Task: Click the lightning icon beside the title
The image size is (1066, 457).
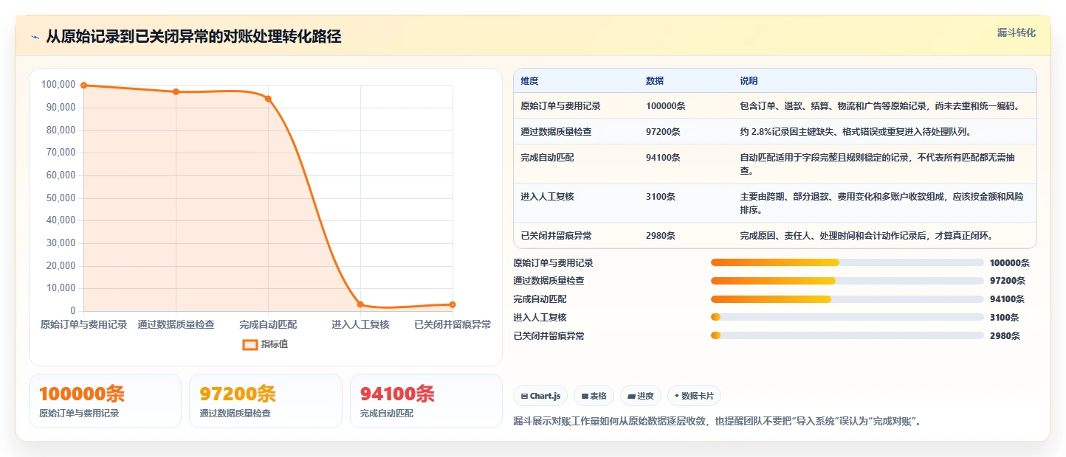Action: [x=35, y=37]
